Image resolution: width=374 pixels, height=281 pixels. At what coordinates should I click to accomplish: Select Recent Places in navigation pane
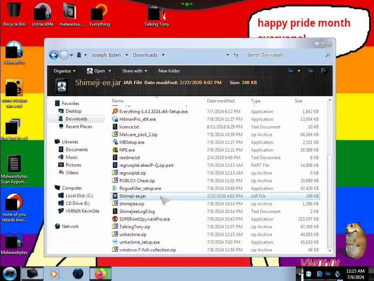(79, 126)
